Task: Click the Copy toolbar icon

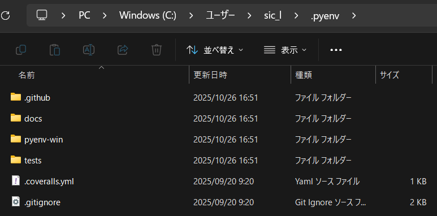Action: [21, 50]
